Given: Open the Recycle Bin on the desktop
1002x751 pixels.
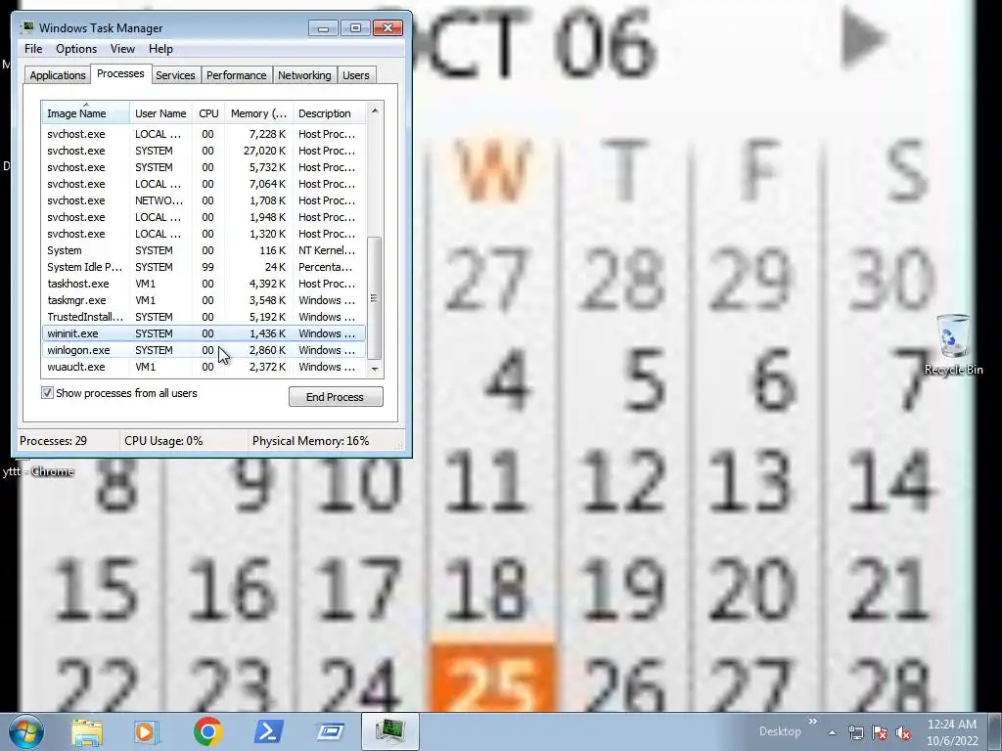Looking at the screenshot, I should tap(953, 345).
